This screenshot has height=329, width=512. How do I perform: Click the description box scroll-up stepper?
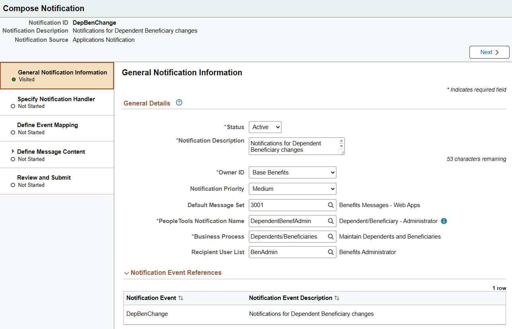coord(341,141)
